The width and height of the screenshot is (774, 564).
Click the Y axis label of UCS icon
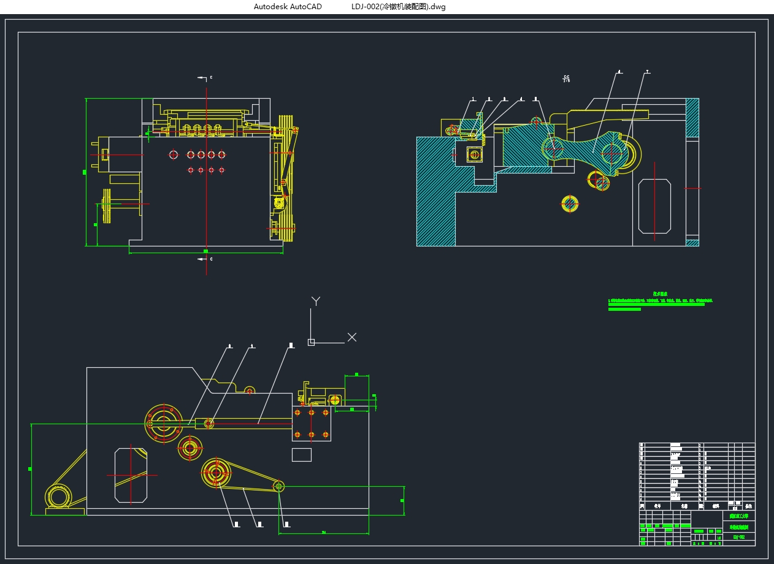(315, 300)
